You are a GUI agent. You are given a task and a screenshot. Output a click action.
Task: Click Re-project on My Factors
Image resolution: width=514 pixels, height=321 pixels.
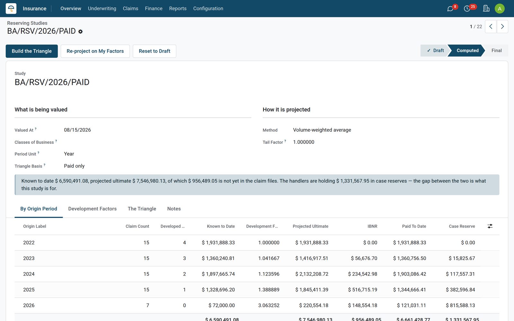click(95, 51)
